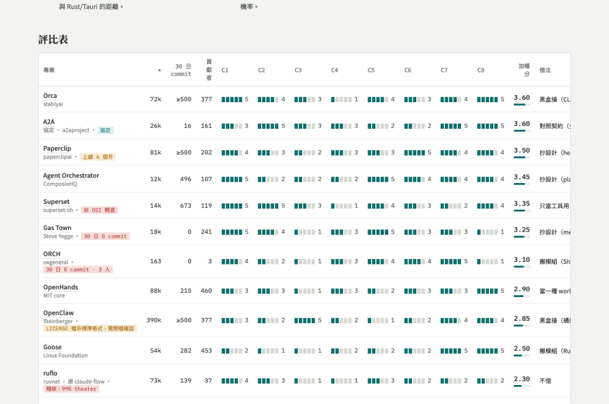
Task: Click the 非 OSI 開源 badge
Action: pyautogui.click(x=99, y=210)
